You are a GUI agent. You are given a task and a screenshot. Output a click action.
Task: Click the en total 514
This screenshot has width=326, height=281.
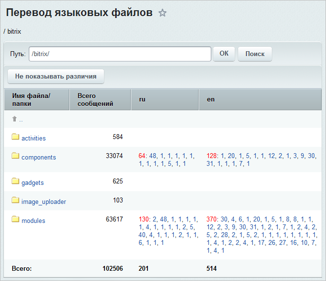point(211,268)
